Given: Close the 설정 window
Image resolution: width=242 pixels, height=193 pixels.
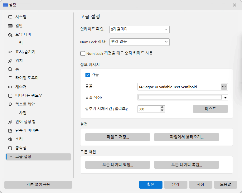Looking at the screenshot, I should [x=235, y=5].
